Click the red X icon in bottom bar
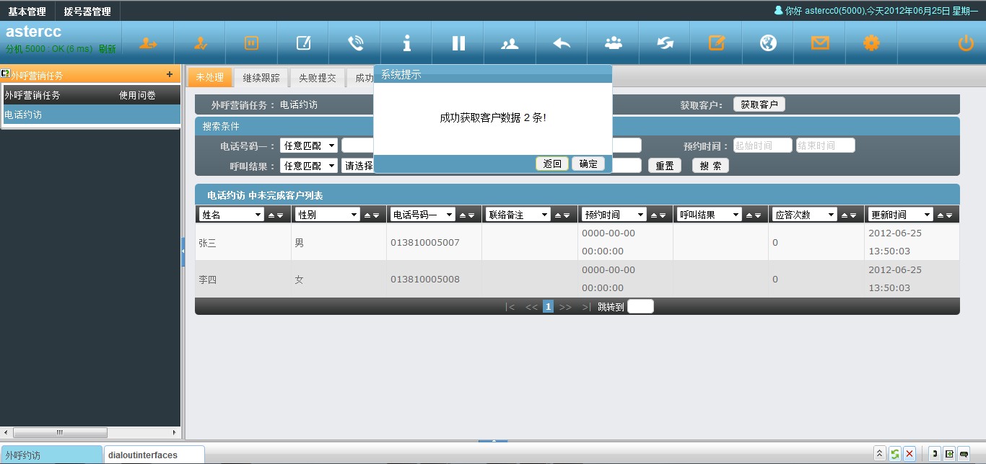 tap(909, 454)
